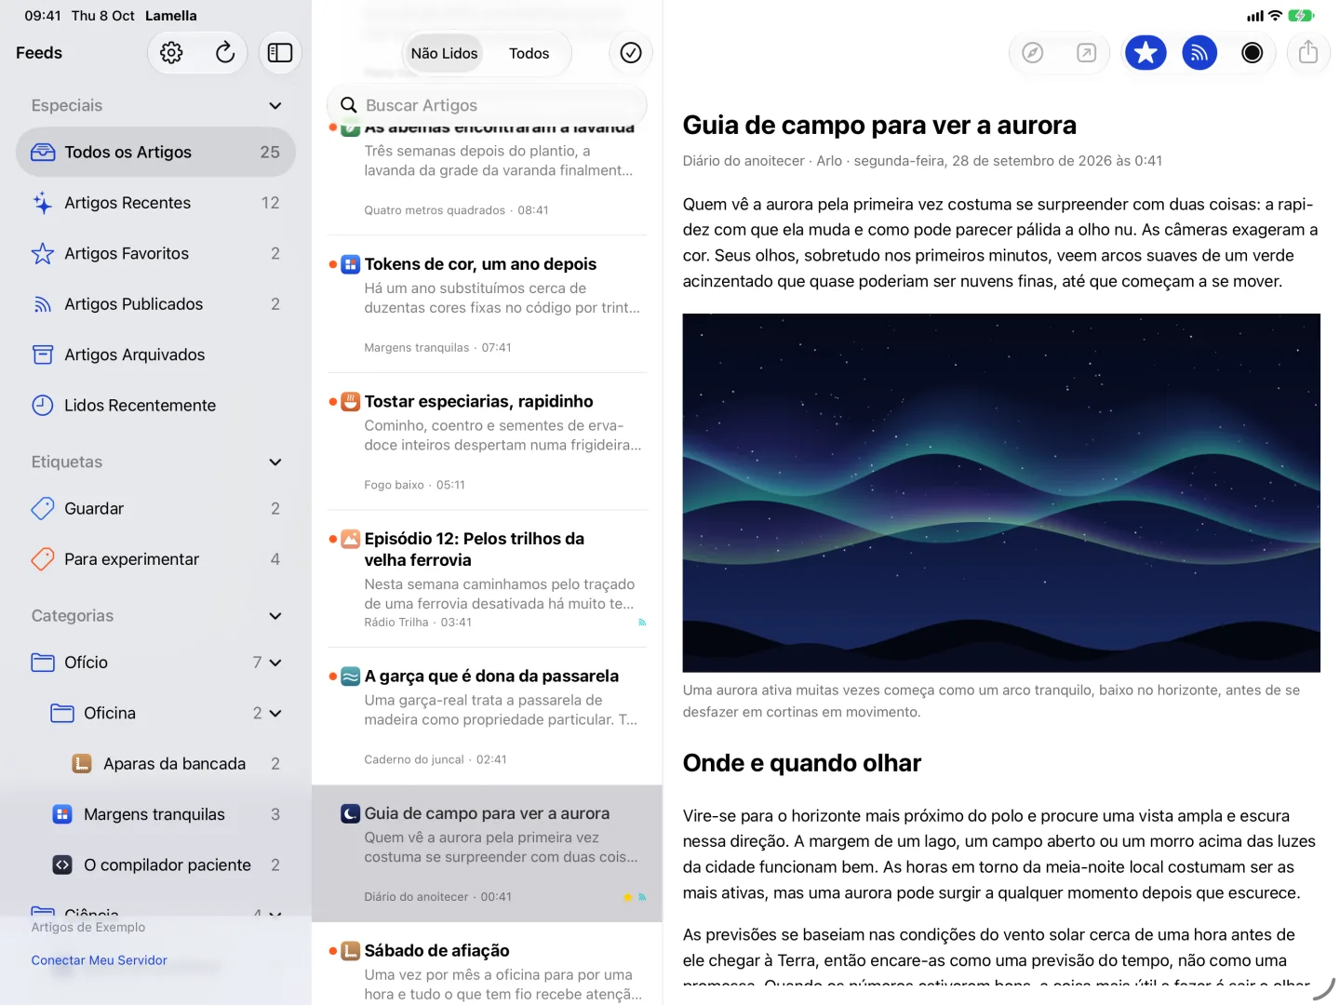Toggle the read/unread circle button
The image size is (1340, 1005).
click(x=1253, y=53)
